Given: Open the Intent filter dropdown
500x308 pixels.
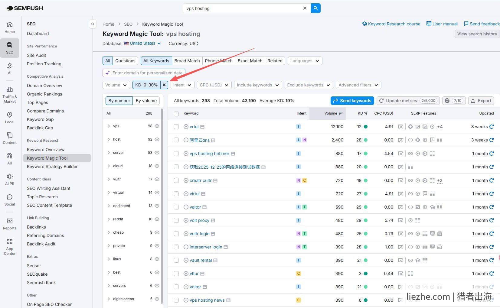Looking at the screenshot, I should (x=182, y=85).
